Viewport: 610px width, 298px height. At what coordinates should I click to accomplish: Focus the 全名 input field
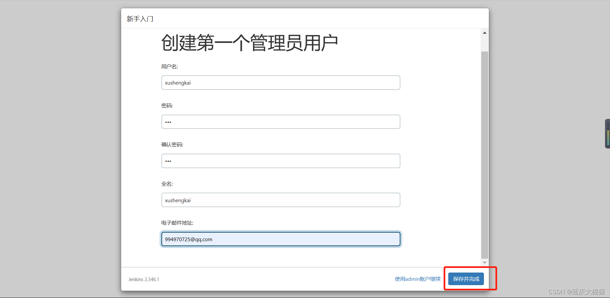[x=281, y=200]
